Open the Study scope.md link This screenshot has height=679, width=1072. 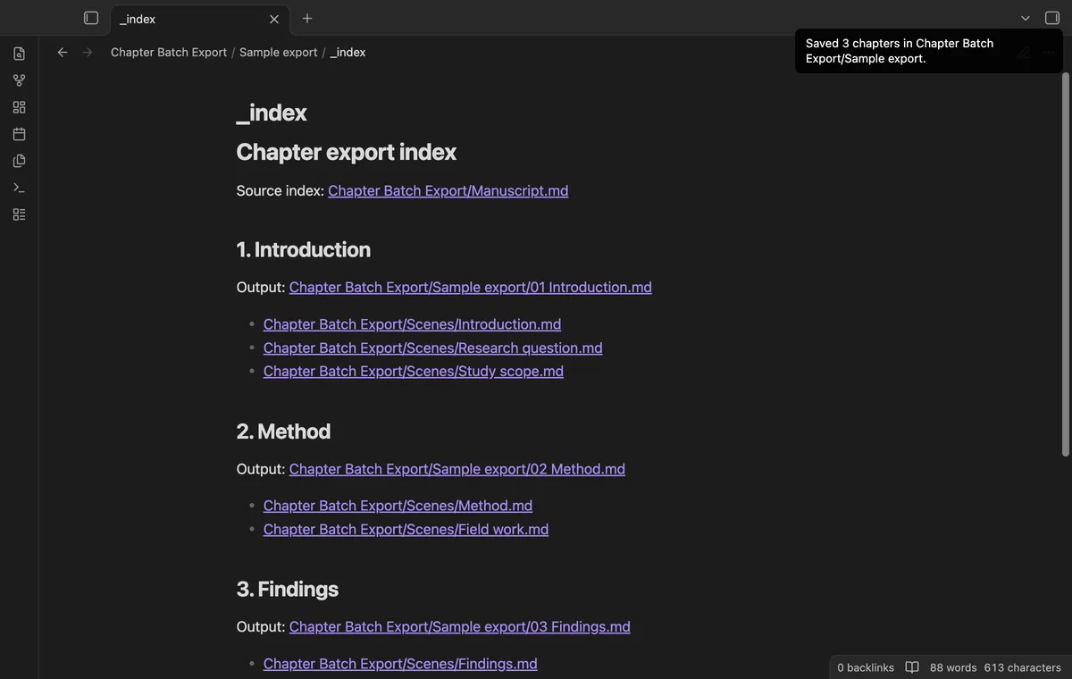point(414,371)
